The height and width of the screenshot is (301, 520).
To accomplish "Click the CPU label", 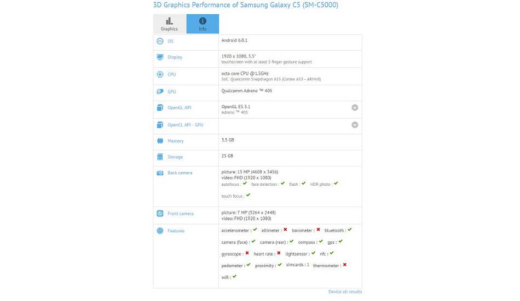I will point(172,74).
